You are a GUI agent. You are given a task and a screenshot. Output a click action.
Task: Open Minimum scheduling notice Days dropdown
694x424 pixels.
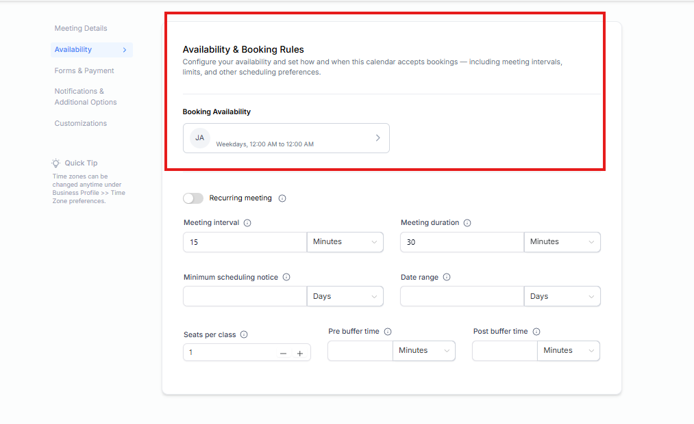click(345, 297)
